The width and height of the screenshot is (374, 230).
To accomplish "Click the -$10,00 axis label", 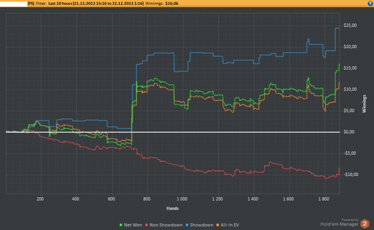I will coord(351,174).
